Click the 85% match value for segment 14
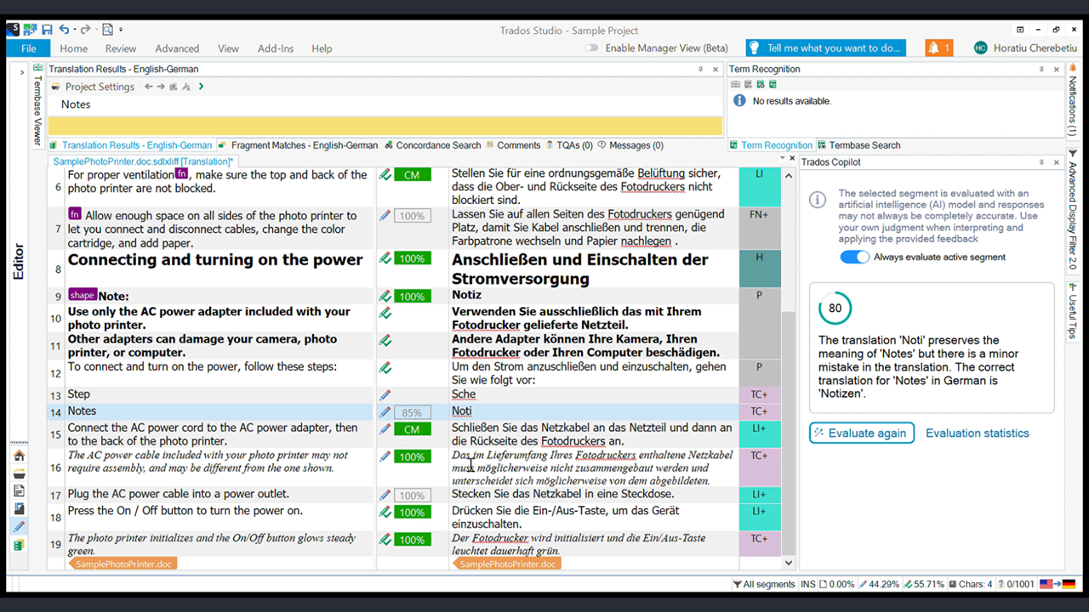 point(412,412)
